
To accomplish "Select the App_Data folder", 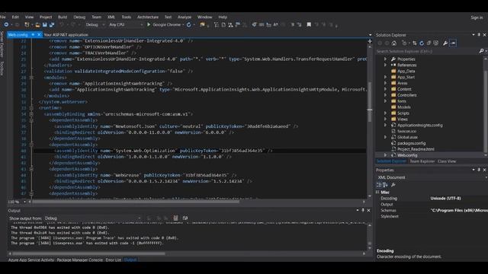I will [406, 71].
